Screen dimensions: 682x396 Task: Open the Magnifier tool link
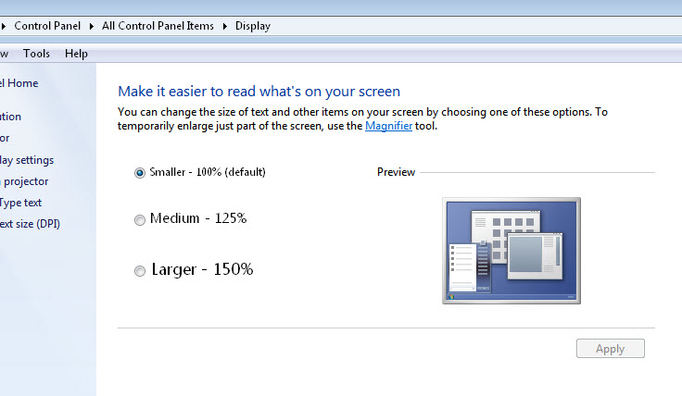pos(388,126)
